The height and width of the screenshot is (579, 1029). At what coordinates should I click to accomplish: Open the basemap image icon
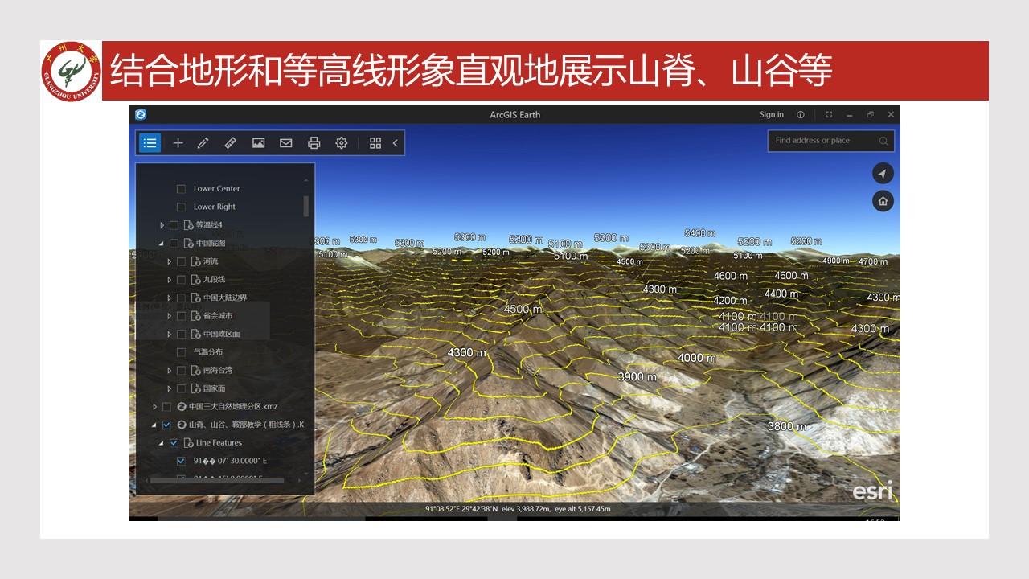pos(258,143)
